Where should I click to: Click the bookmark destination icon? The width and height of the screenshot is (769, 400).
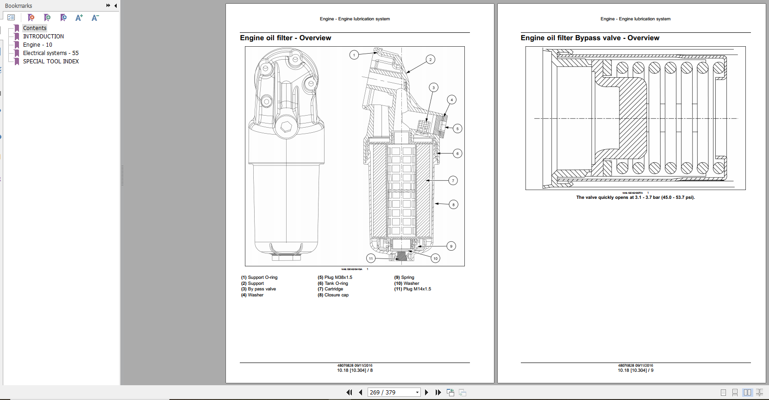(63, 18)
